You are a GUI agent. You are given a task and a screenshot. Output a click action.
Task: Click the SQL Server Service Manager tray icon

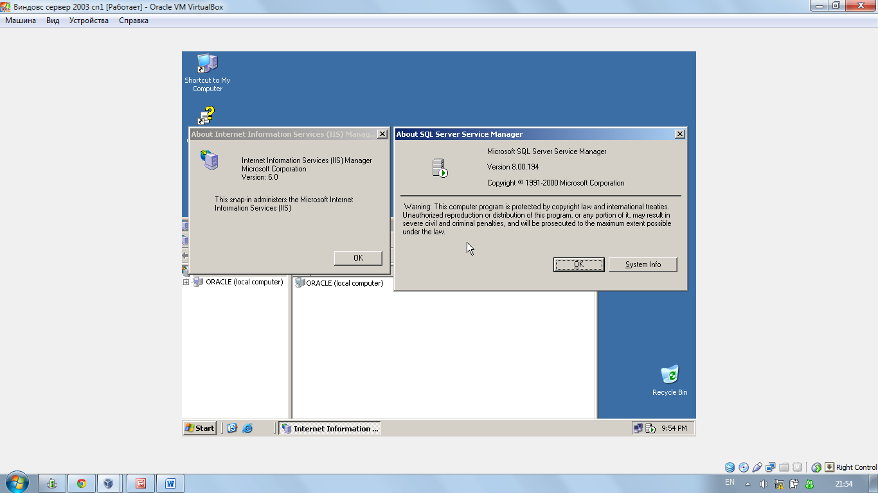[650, 428]
